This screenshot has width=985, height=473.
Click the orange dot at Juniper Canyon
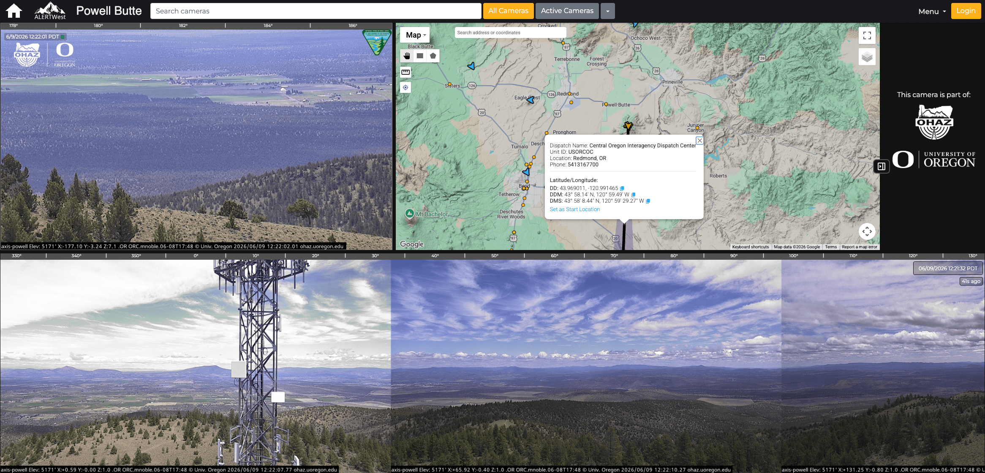[697, 128]
